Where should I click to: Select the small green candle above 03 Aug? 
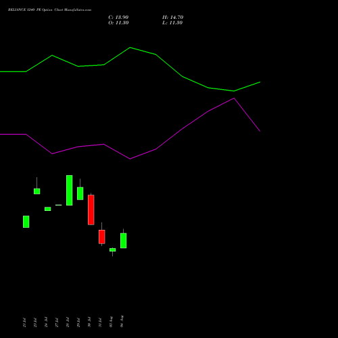coord(113,249)
